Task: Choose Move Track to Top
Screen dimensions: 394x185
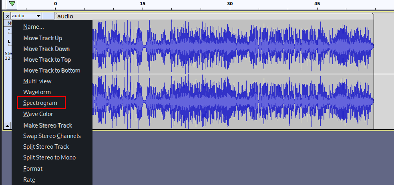Action: coord(47,59)
